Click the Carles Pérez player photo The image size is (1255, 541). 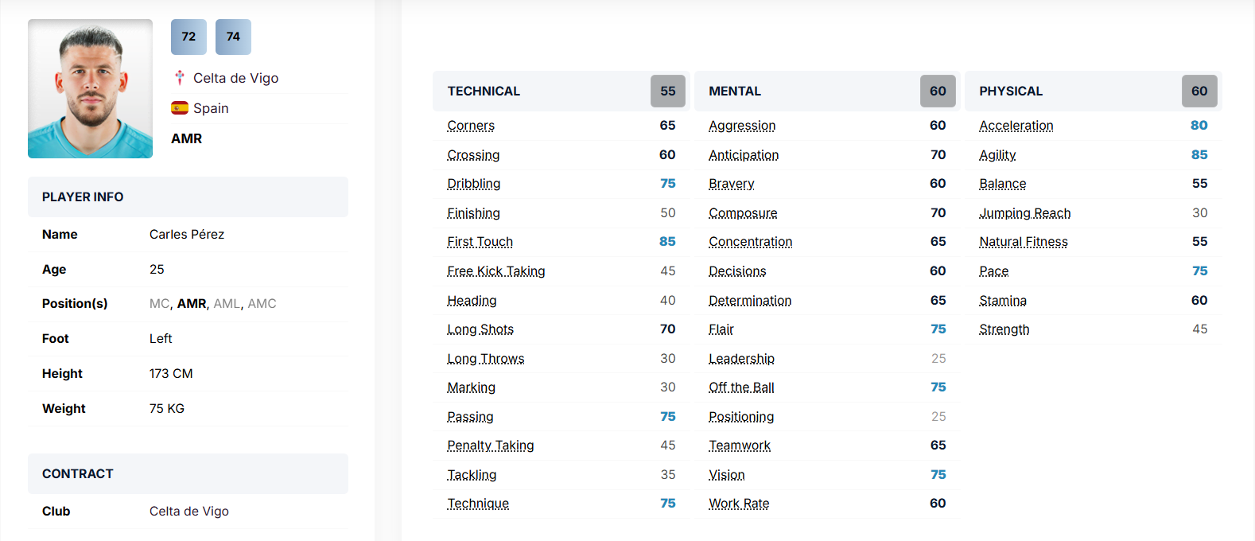click(x=90, y=88)
